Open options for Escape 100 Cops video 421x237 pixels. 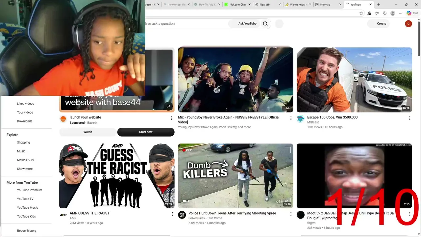409,118
